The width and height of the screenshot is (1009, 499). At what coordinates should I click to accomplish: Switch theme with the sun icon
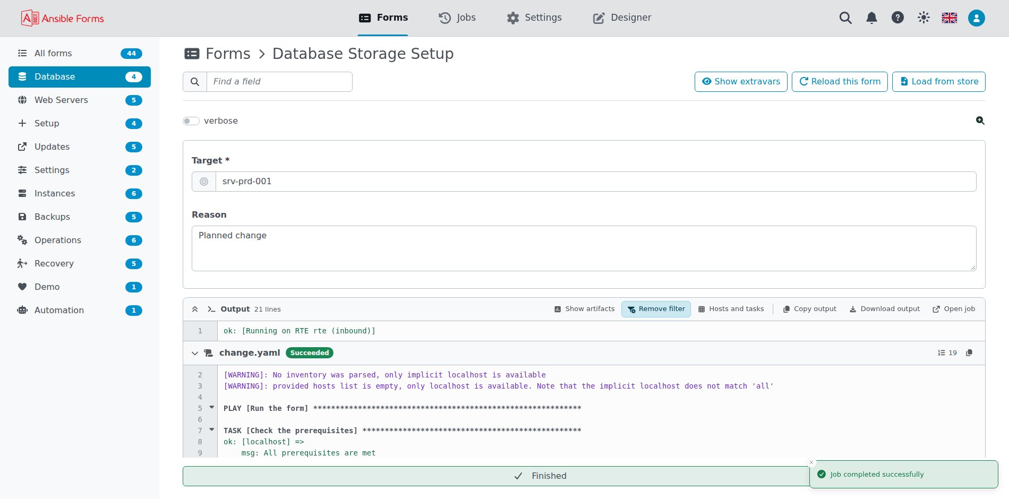pyautogui.click(x=924, y=18)
